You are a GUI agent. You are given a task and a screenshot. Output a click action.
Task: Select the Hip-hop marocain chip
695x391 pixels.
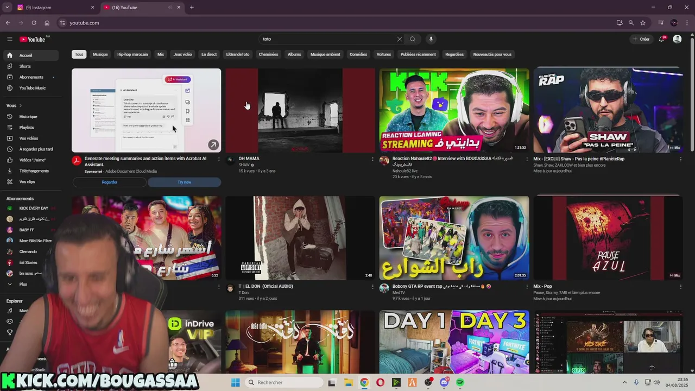[x=132, y=54]
